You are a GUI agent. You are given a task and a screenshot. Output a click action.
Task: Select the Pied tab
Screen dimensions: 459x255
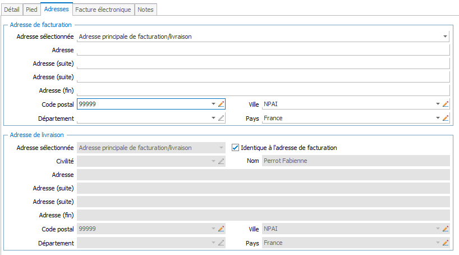(31, 10)
